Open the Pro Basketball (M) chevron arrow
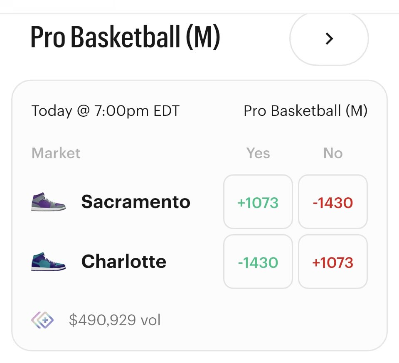The image size is (399, 363). 329,39
